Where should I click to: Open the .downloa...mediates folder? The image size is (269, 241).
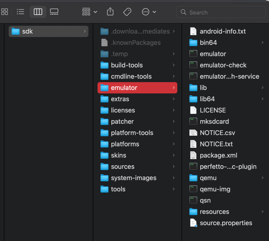[x=137, y=31]
